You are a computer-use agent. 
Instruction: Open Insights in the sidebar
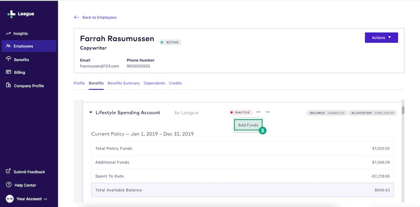click(x=21, y=34)
